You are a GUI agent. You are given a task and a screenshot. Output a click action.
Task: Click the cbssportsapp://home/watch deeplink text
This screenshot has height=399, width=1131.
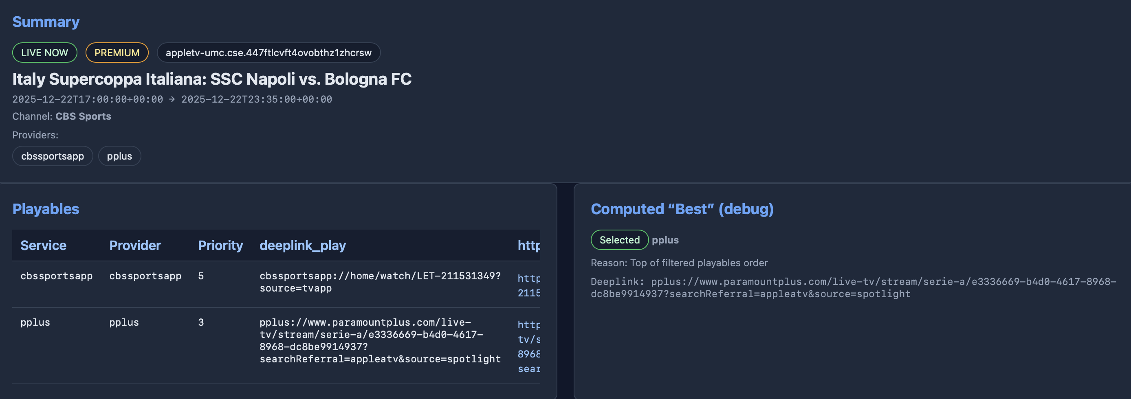pyautogui.click(x=379, y=282)
